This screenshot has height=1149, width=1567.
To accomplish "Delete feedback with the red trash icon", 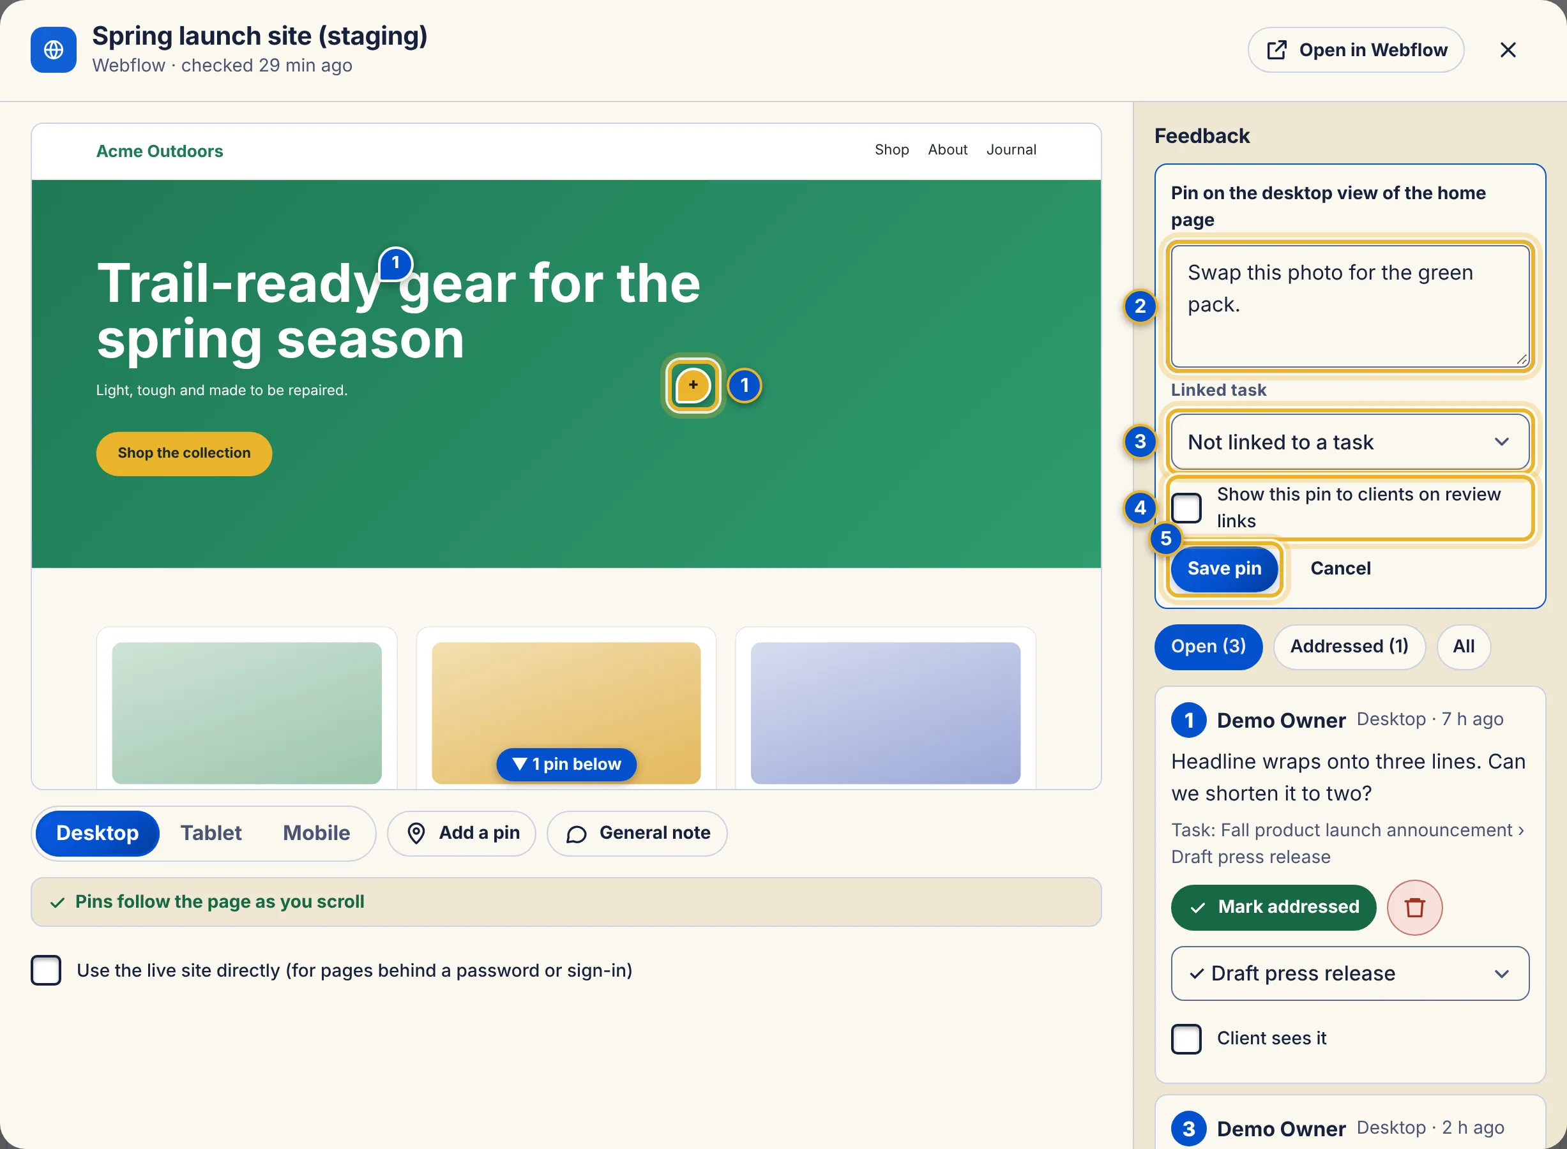I will pos(1414,907).
